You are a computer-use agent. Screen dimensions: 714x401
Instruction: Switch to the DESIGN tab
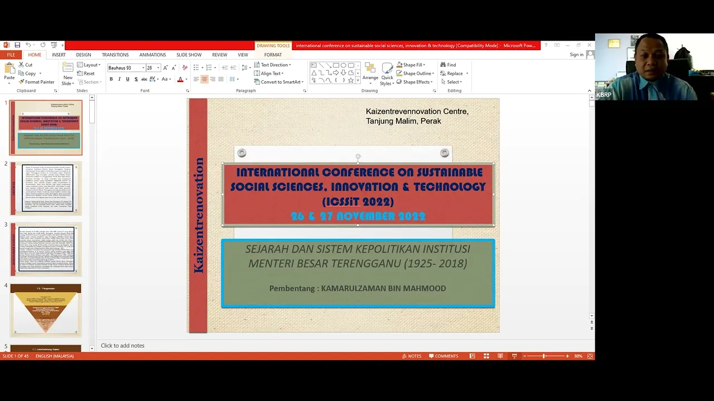pos(84,55)
